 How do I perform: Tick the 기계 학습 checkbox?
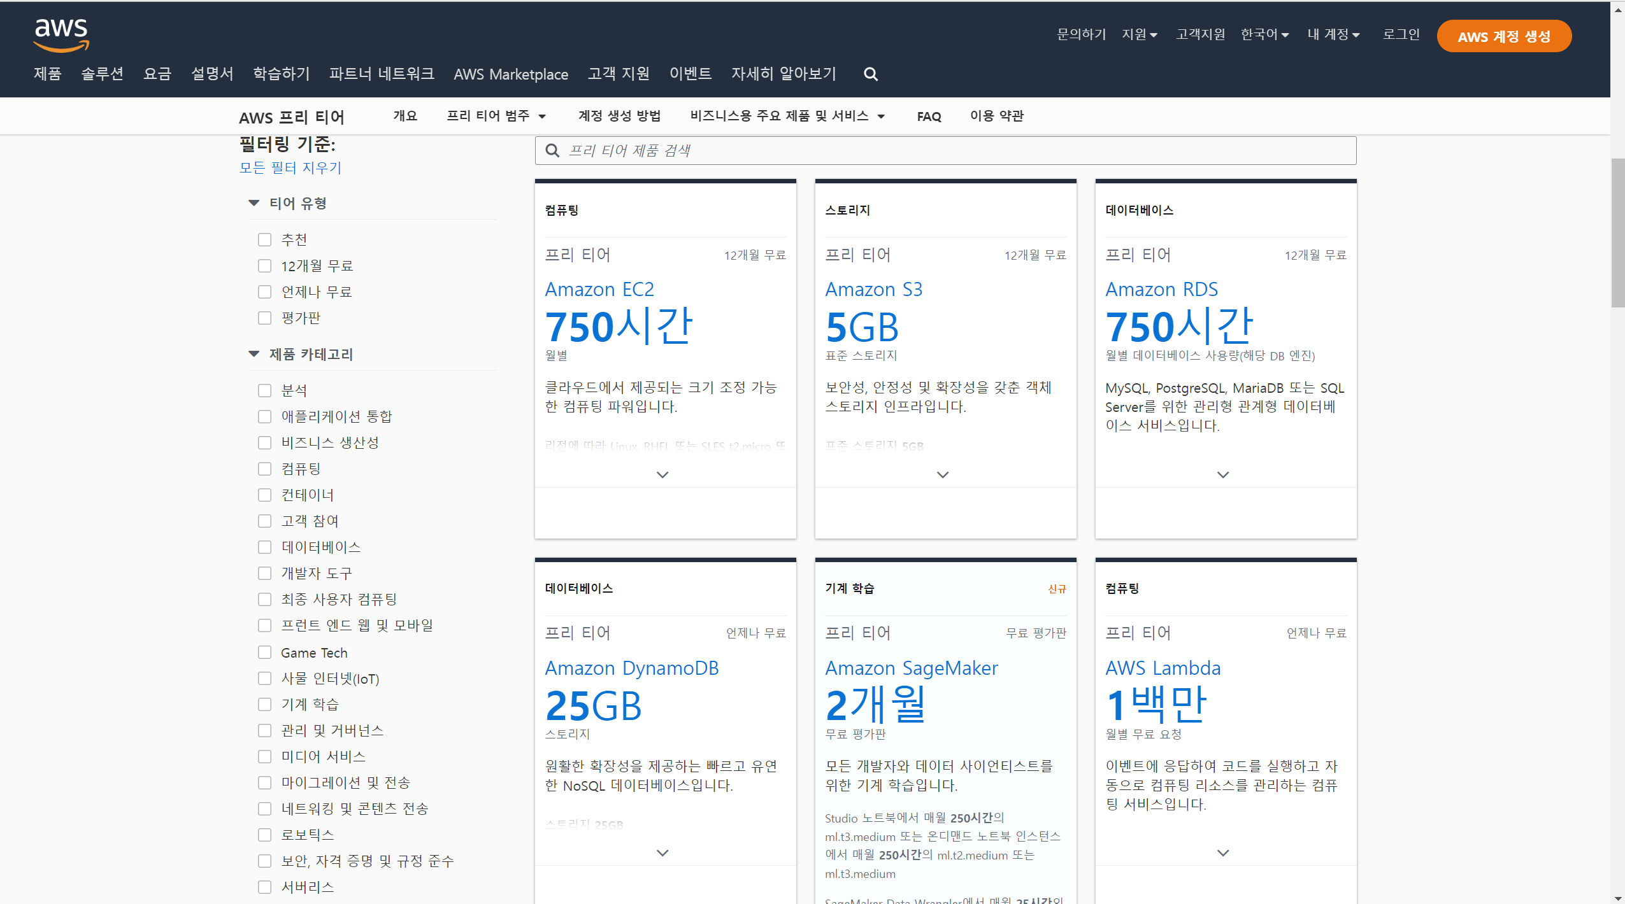[x=264, y=705]
